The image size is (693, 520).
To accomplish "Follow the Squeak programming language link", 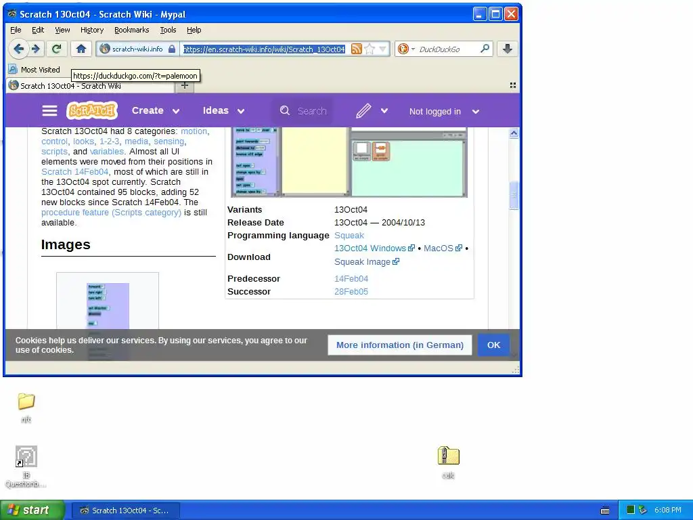I will pos(349,235).
